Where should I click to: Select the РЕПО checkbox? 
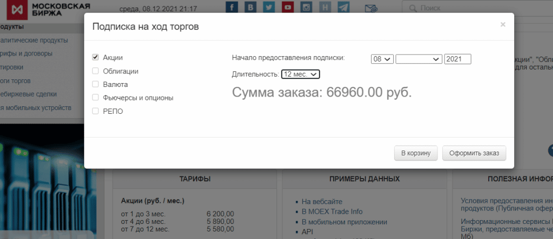tap(95, 111)
